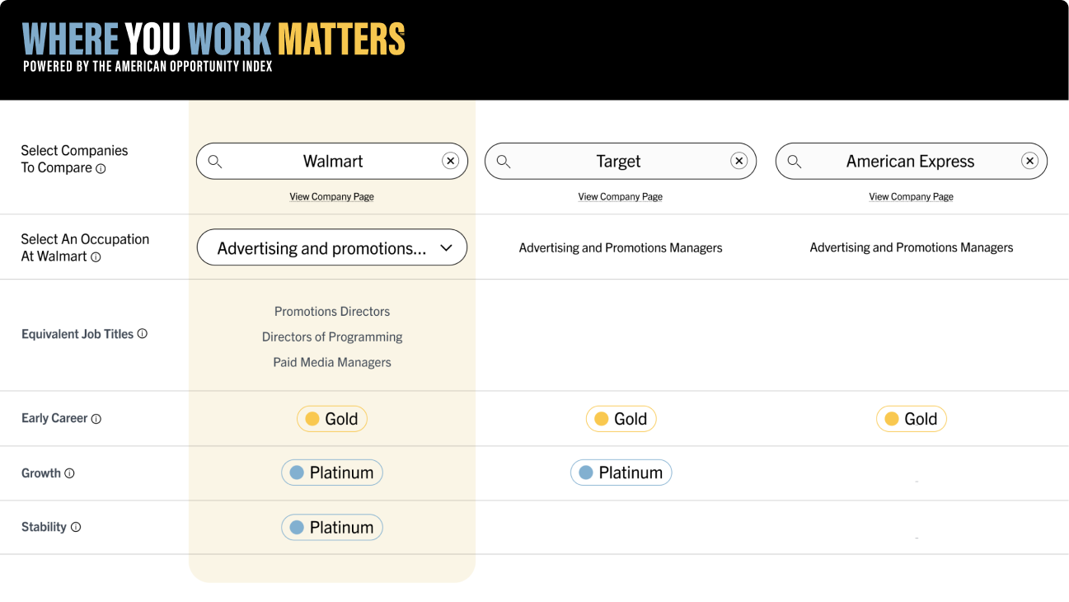Open Target's View Company Page link
Screen dimensions: 1069x602
620,197
